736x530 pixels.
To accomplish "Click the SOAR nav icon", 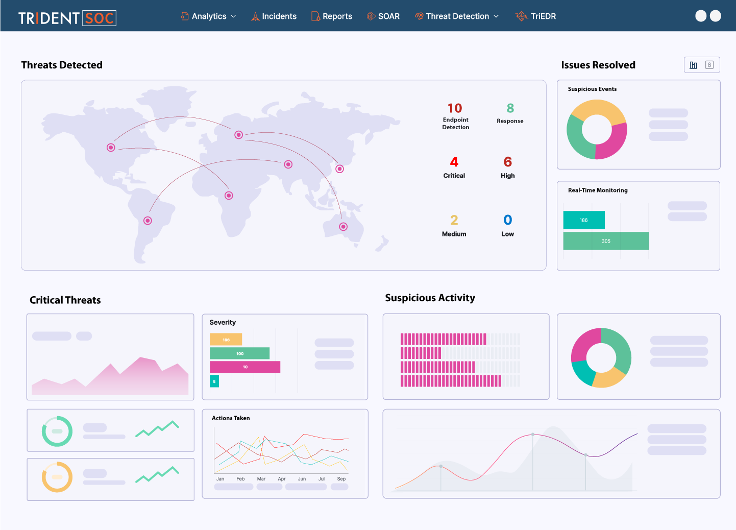I will (x=371, y=16).
